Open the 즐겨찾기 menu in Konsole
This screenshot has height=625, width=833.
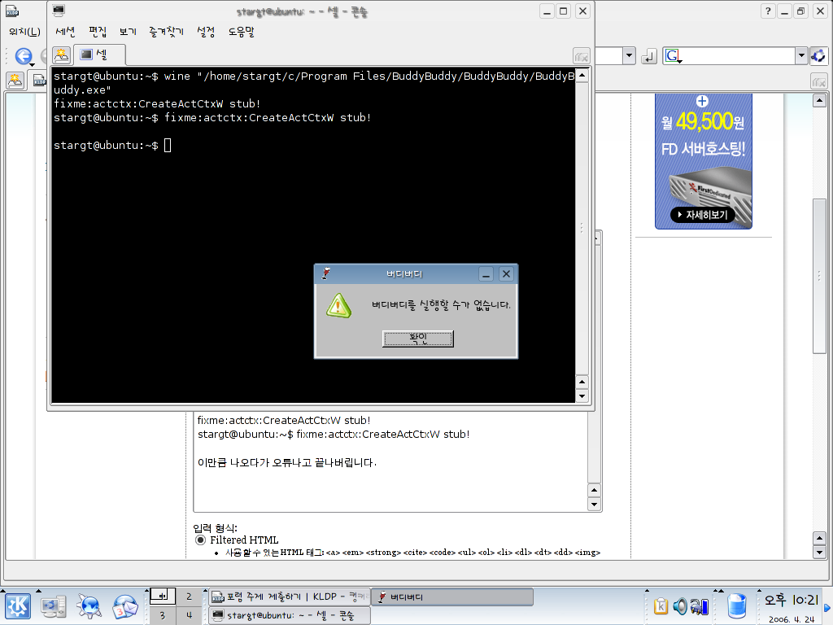[166, 32]
